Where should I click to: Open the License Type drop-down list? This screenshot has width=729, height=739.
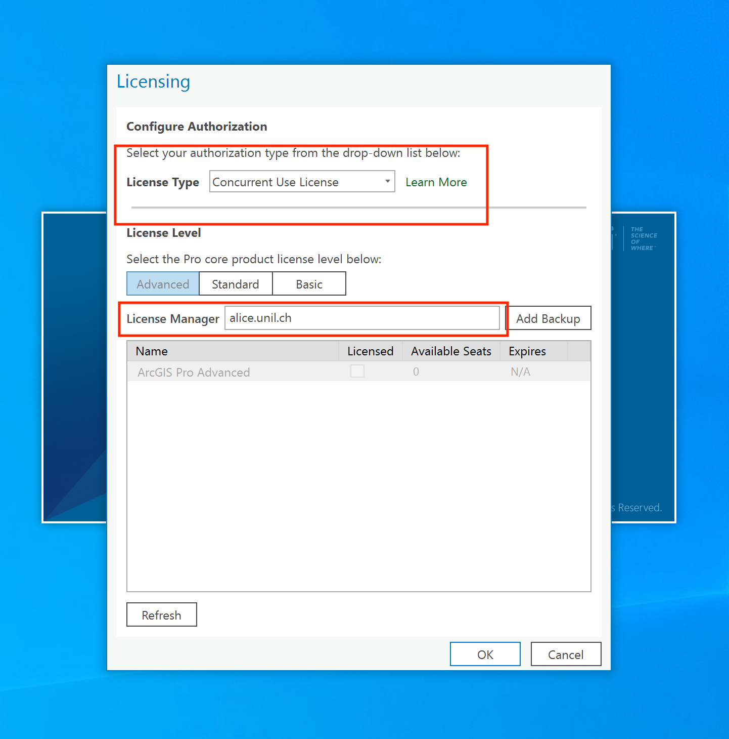tap(302, 182)
